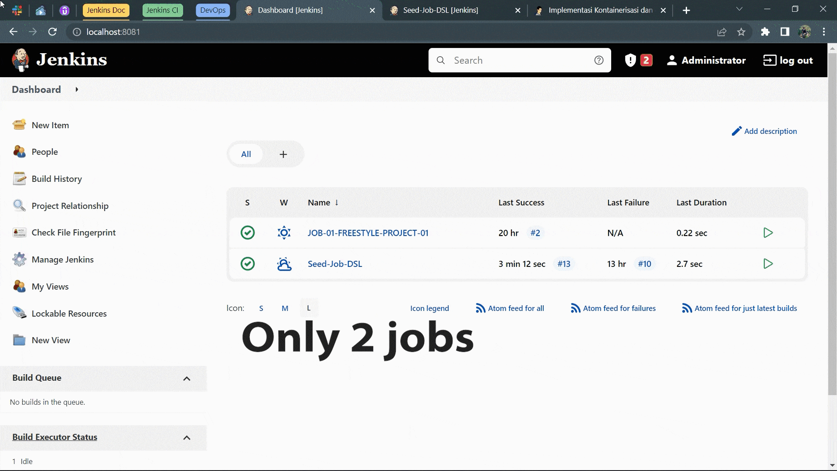The height and width of the screenshot is (471, 837).
Task: Open search help question mark icon
Action: point(599,60)
